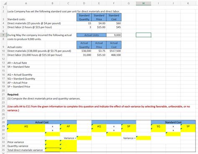Select column A header
Image resolution: width=198 pixels, height=154 pixels.
(26, 3)
